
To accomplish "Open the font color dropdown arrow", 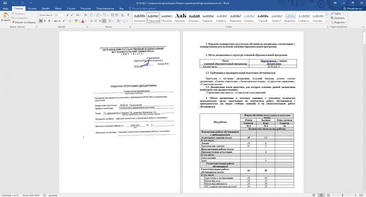I will [x=86, y=21].
